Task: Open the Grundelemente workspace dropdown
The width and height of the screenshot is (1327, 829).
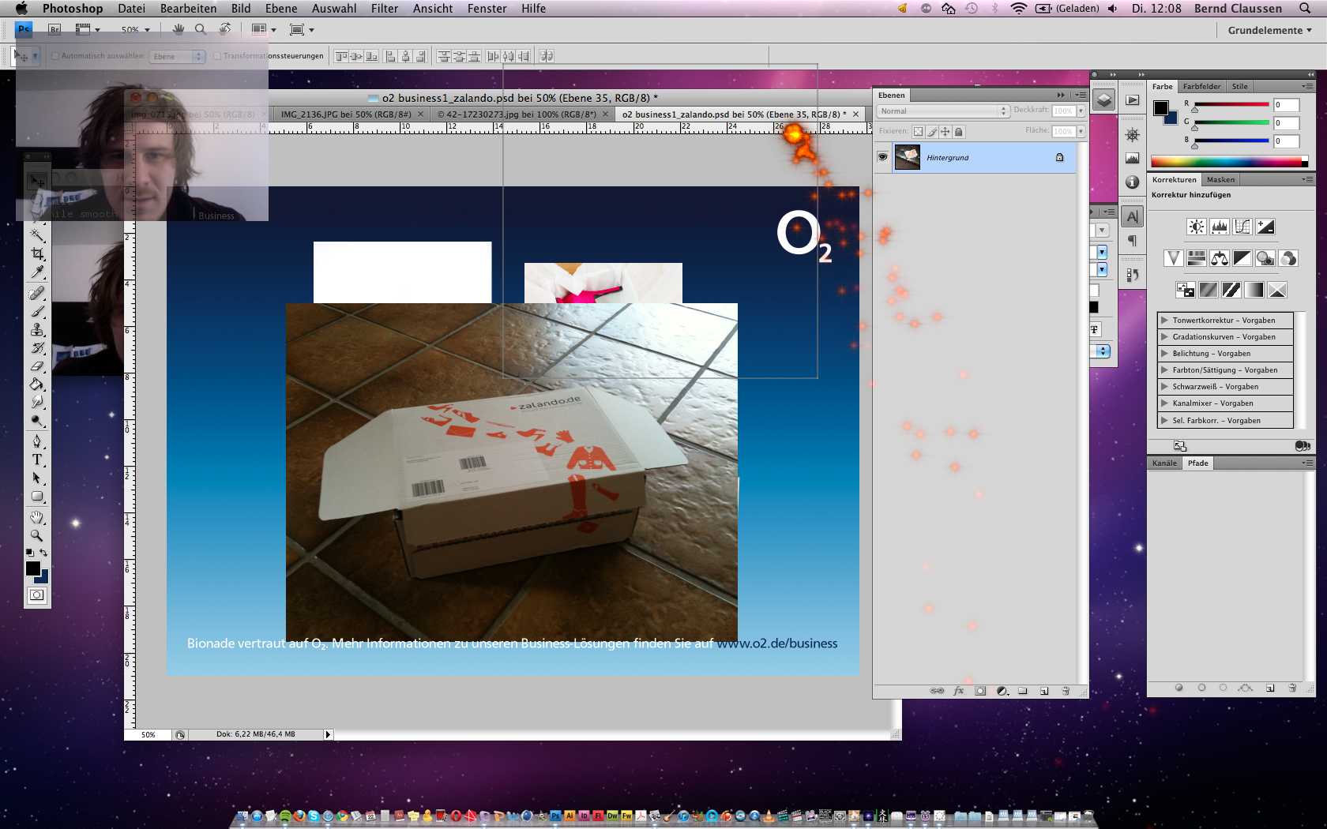Action: point(1269,30)
